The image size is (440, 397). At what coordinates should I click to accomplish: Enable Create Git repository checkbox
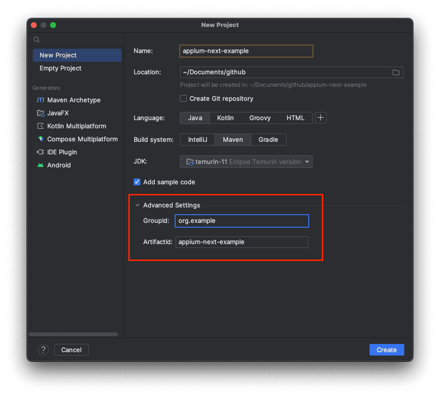183,99
